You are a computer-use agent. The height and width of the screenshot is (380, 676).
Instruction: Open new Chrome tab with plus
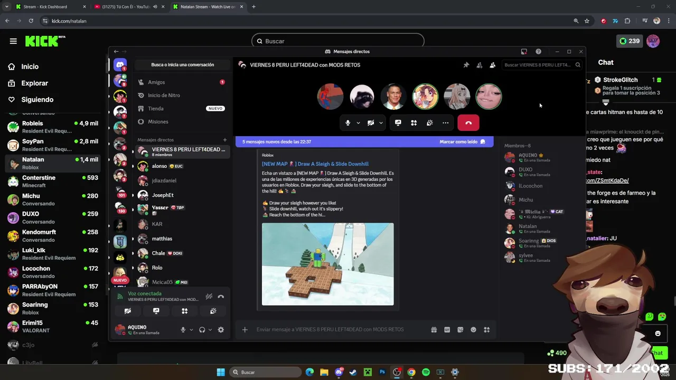tap(253, 7)
